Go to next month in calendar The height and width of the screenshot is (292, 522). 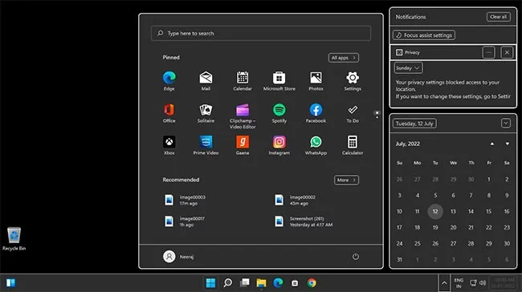pyautogui.click(x=507, y=144)
